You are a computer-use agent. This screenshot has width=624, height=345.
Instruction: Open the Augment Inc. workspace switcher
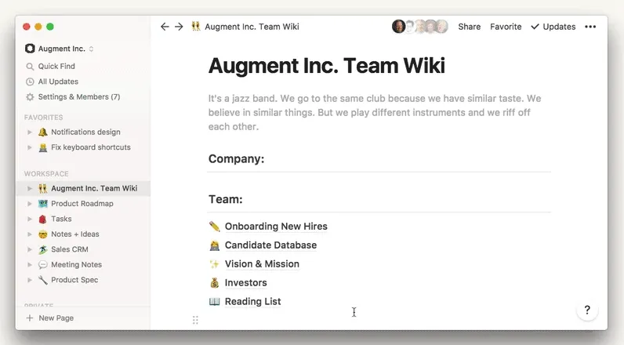[60, 49]
